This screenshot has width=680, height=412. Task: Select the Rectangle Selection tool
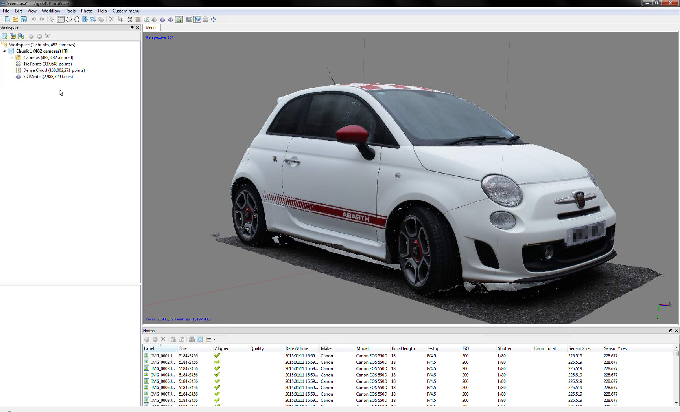coord(61,19)
